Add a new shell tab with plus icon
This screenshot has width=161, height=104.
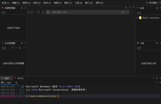tap(157, 82)
